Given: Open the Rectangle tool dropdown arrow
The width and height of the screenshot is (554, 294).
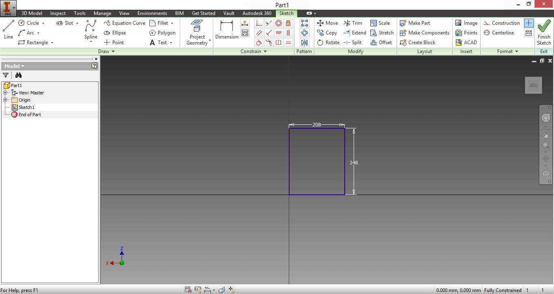Looking at the screenshot, I should point(52,43).
